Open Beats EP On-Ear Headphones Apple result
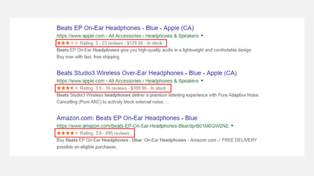The image size is (314, 176). coord(125,28)
